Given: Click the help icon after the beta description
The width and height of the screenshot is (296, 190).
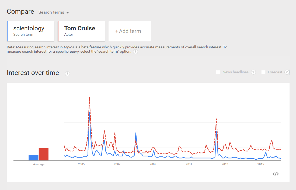Looking at the screenshot, I should click(135, 52).
